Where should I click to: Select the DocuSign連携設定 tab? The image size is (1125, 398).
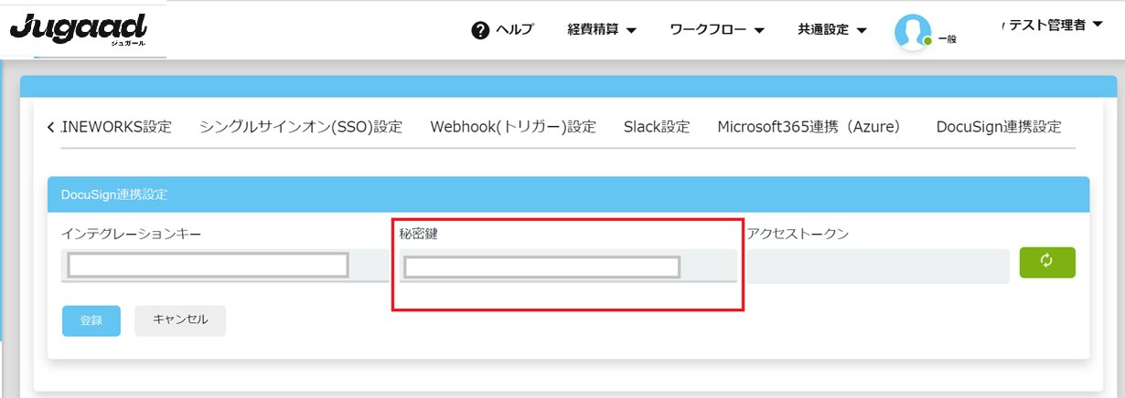coord(999,127)
